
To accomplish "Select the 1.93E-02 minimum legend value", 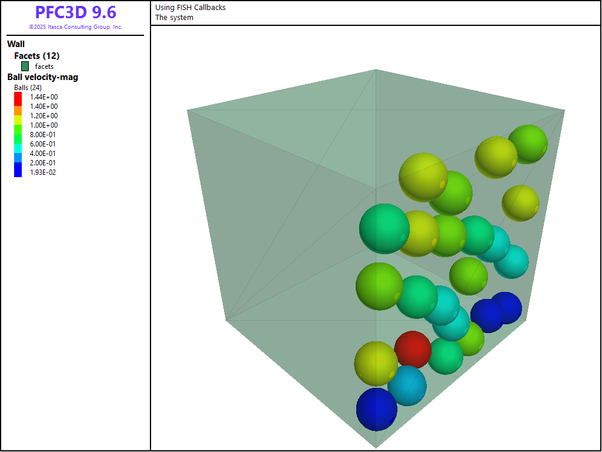I will 43,172.
